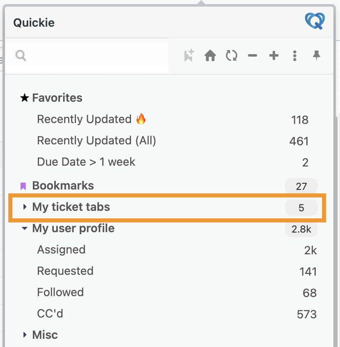Refresh the list with the reload icon
The height and width of the screenshot is (347, 340).
pyautogui.click(x=232, y=55)
